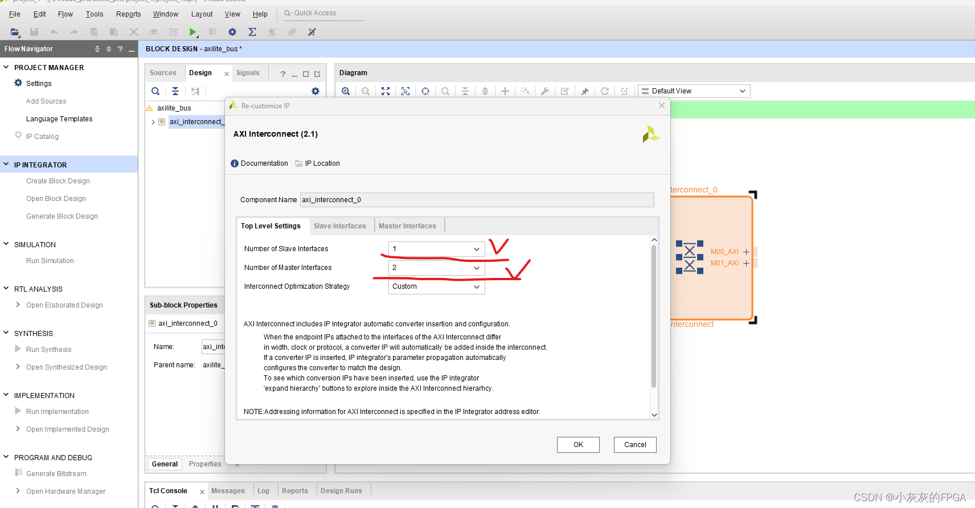Viewport: 975px width, 508px height.
Task: Click Generate Bitstream in Flow Navigator
Action: (x=56, y=474)
